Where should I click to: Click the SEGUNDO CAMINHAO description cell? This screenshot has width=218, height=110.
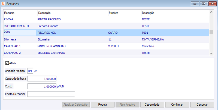pyautogui.click(x=51, y=53)
